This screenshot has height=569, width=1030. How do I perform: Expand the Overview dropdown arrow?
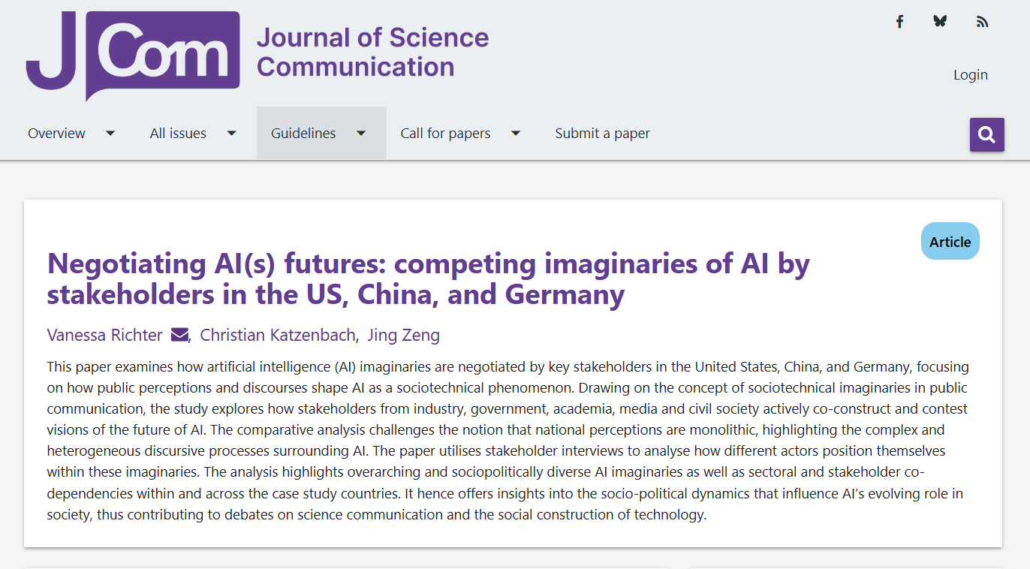click(x=110, y=134)
